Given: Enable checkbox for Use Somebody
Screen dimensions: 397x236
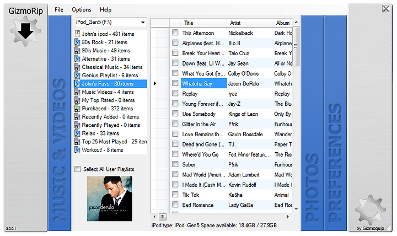Looking at the screenshot, I should click(175, 114).
